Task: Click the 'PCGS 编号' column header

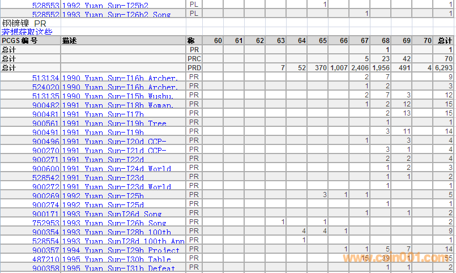Action: (20, 41)
